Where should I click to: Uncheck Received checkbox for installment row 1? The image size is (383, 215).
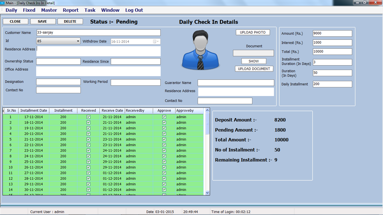(x=89, y=117)
